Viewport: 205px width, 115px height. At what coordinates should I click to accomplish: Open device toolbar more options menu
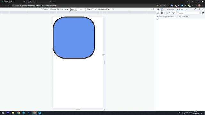pos(153,9)
